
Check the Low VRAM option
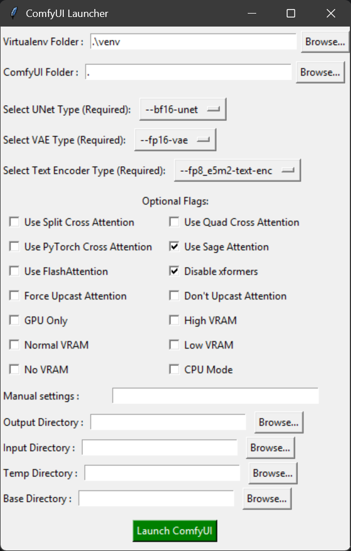point(174,345)
